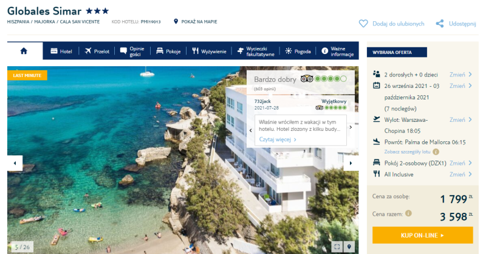Change the number of travelers via Zmień
The width and height of the screenshot is (480, 254).
[461, 75]
